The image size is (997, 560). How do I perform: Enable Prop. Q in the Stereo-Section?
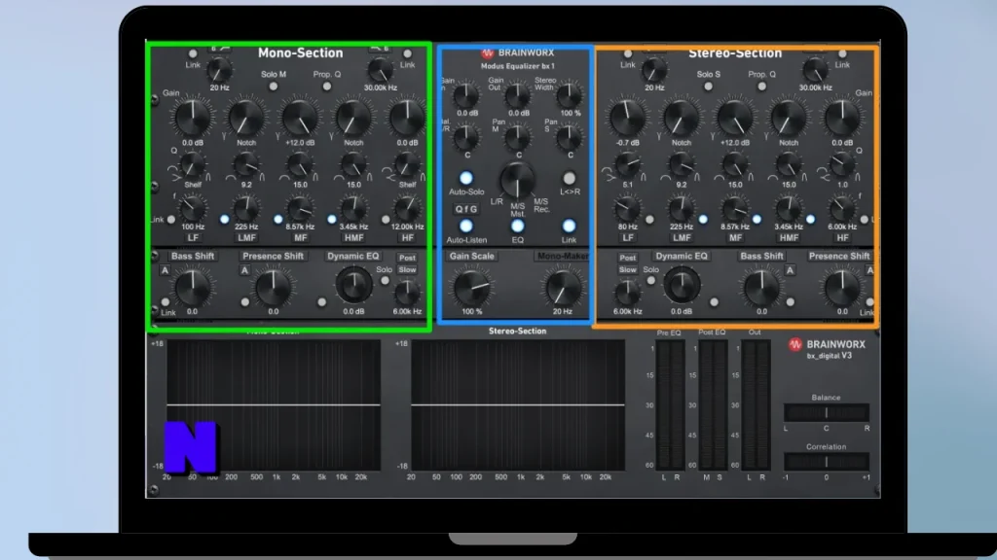[x=761, y=87]
